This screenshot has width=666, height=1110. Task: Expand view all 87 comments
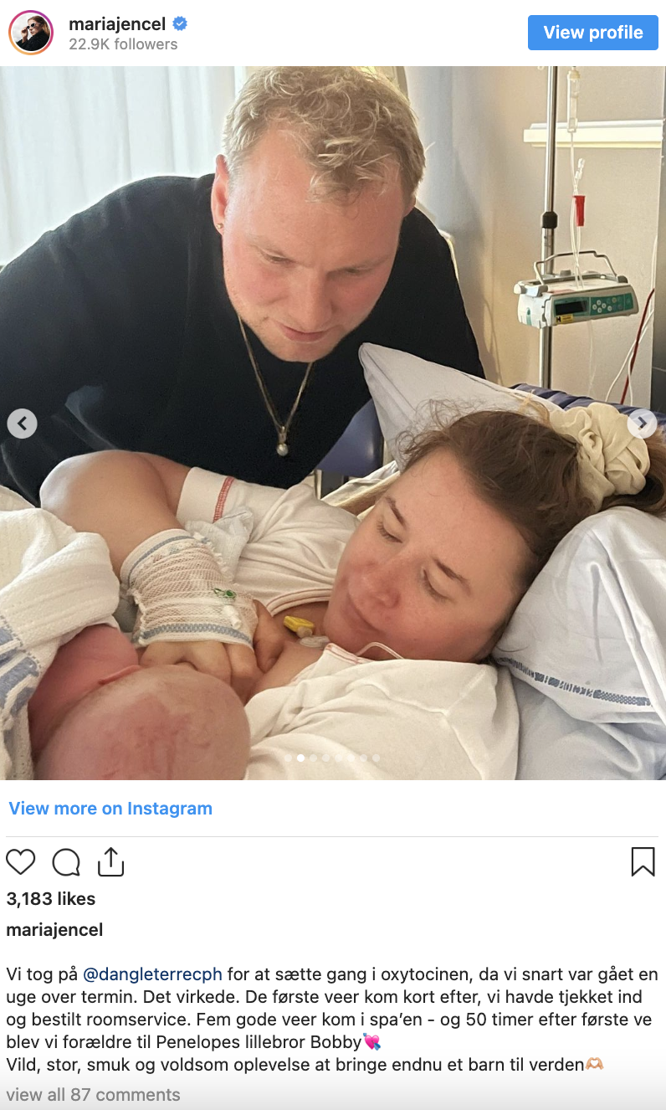click(93, 1095)
